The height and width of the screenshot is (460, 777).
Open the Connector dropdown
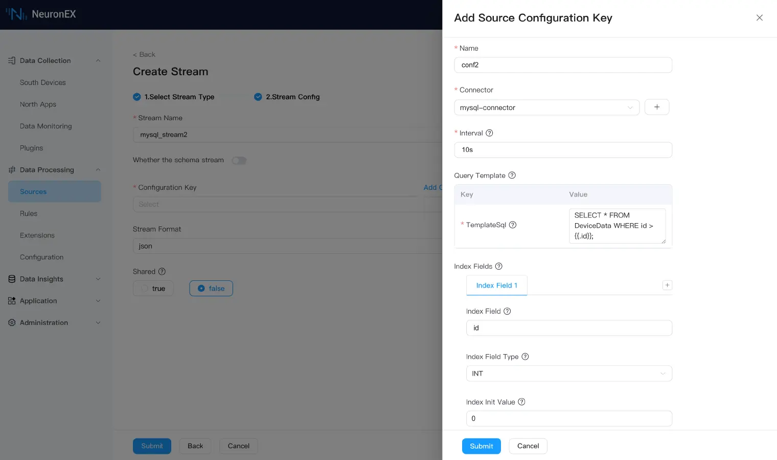pos(546,108)
